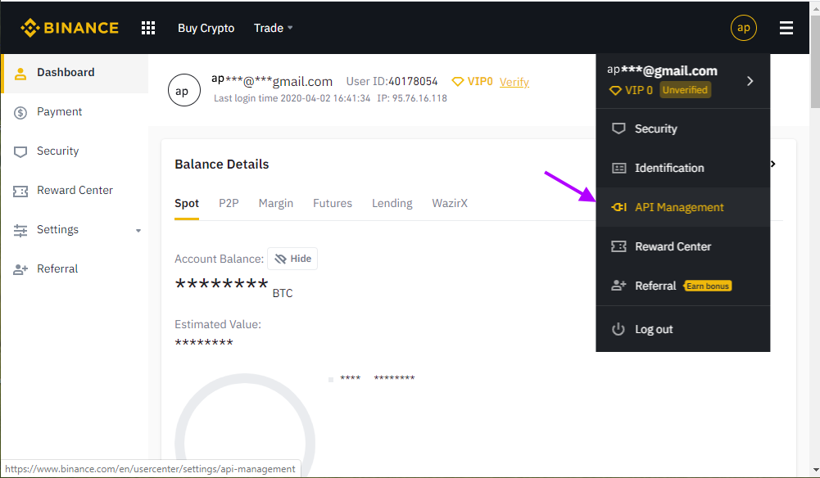Select API Management in the profile dropdown

point(683,207)
